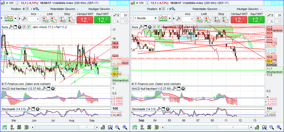Screen dimensions: 284x132
Task: Click close-position X icon in left chart
Action: pos(27,9)
